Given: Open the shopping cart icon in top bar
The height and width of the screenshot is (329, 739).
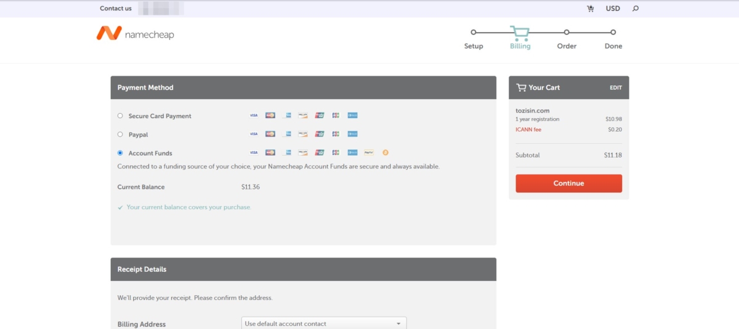Looking at the screenshot, I should [591, 9].
